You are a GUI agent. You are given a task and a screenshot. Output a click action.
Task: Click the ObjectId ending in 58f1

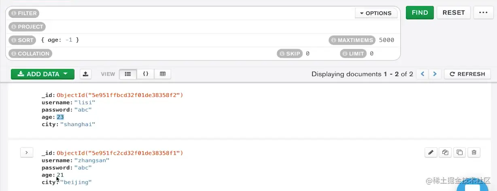120,153
